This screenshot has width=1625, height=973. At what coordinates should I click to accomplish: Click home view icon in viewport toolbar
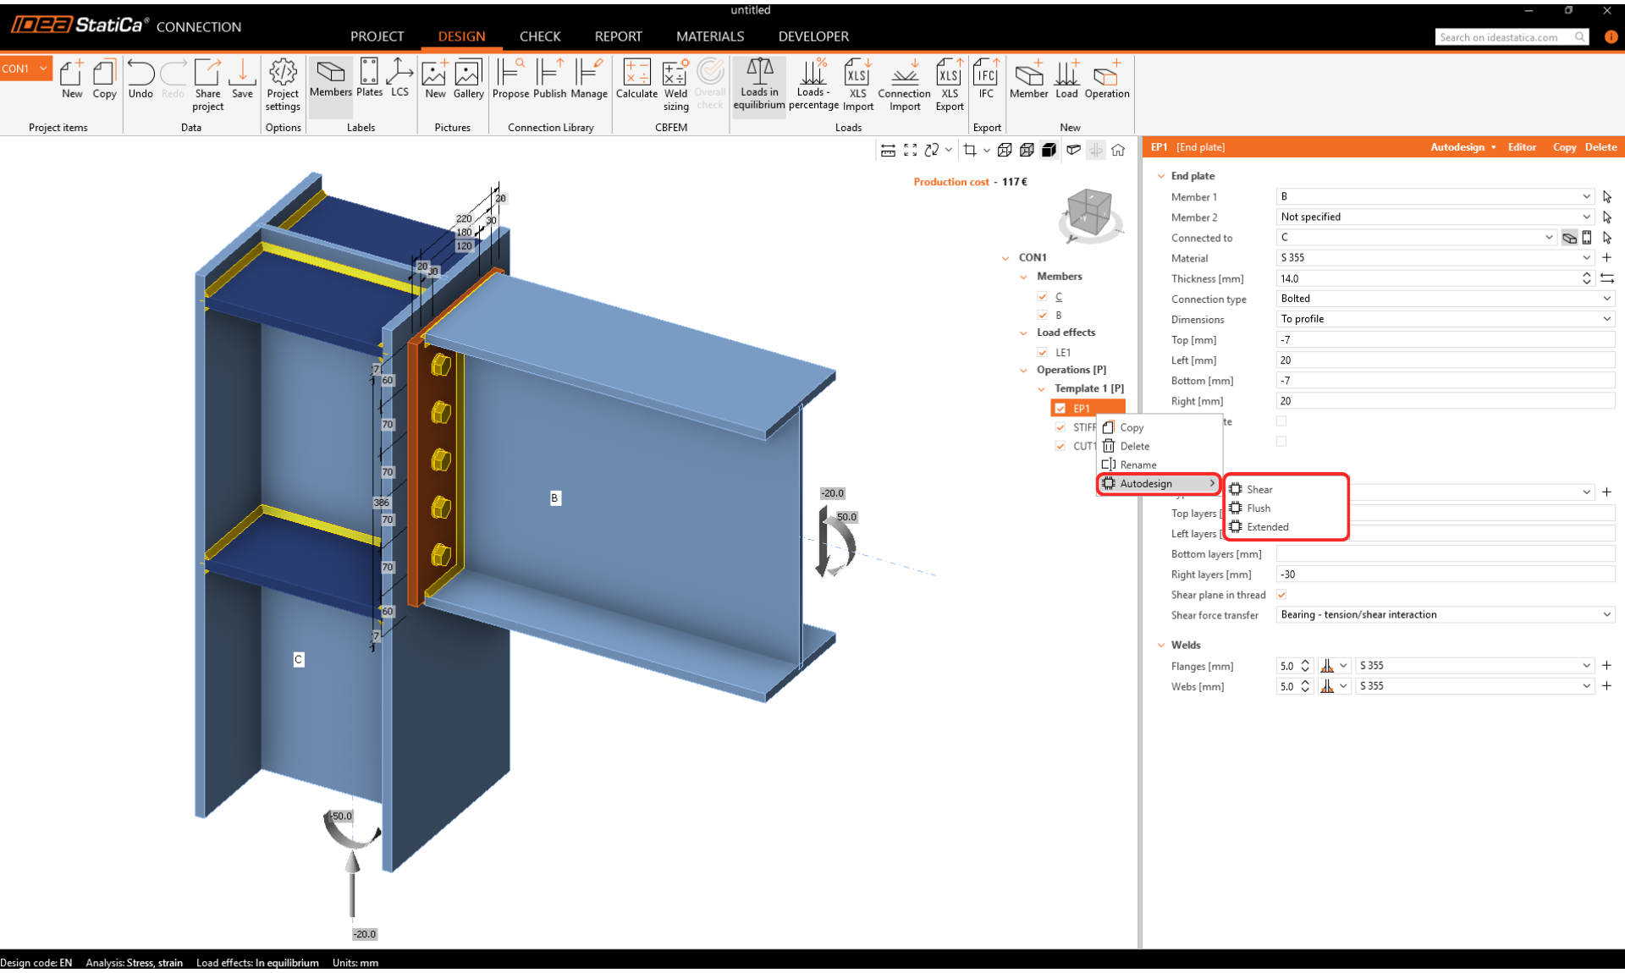pyautogui.click(x=1118, y=150)
